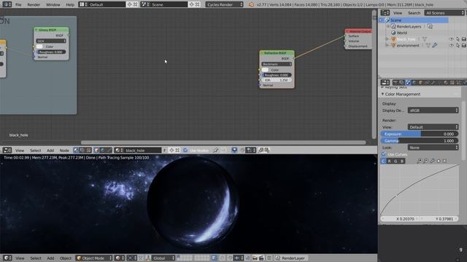Click the Refraction BSDF IOR field

(x=277, y=80)
